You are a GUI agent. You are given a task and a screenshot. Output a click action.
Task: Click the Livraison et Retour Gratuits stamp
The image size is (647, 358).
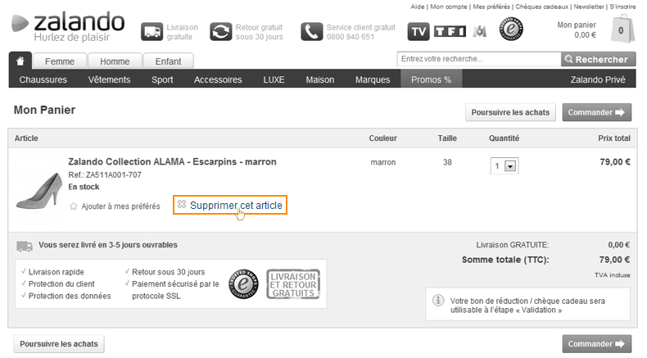coord(293,284)
